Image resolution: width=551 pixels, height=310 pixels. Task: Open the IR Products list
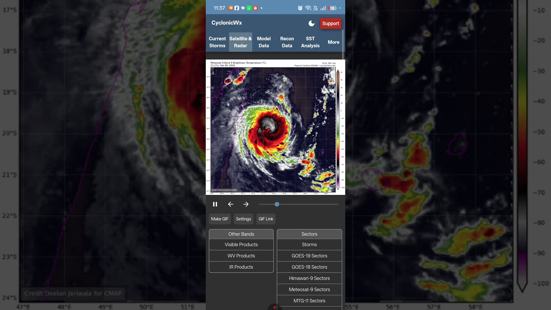pyautogui.click(x=241, y=267)
